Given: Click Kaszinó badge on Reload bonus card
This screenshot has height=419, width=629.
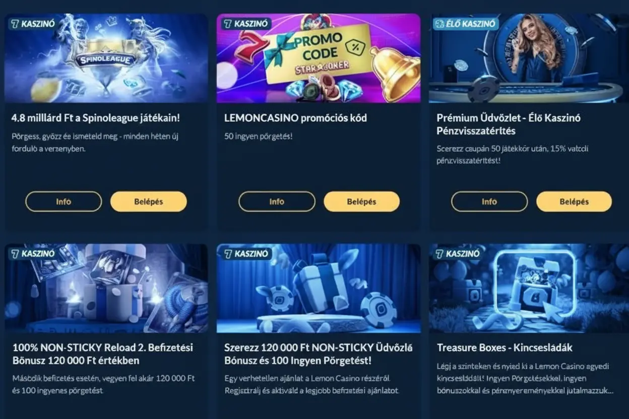Looking at the screenshot, I should [x=32, y=253].
